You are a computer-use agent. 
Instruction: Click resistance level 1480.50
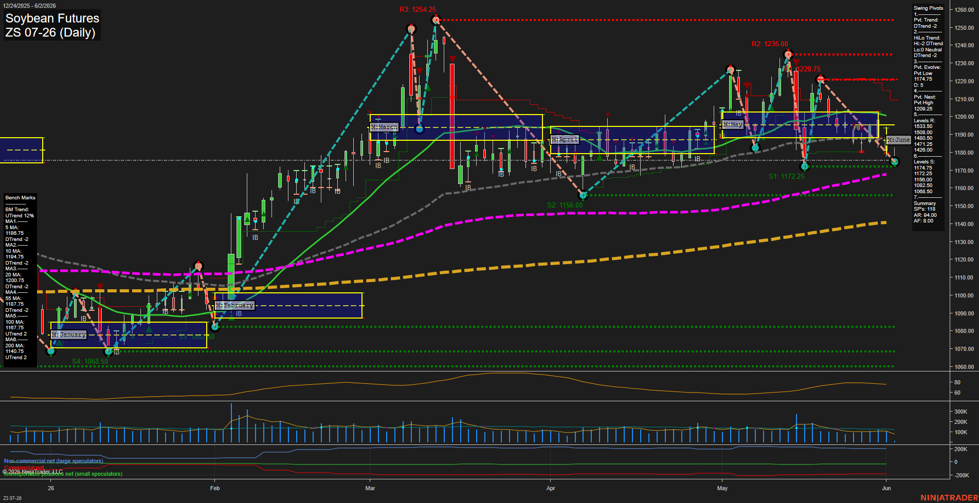(x=923, y=138)
